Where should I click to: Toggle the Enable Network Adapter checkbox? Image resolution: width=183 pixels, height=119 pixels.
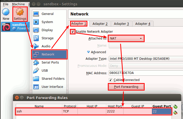pyautogui.click(x=73, y=32)
